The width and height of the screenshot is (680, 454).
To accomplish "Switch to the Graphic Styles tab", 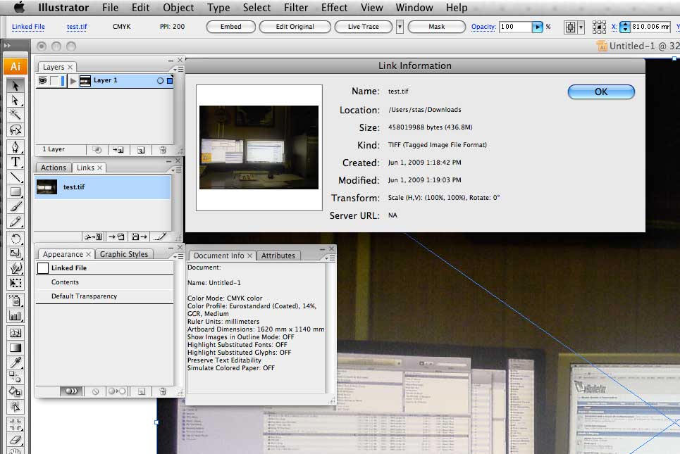I will [x=124, y=254].
